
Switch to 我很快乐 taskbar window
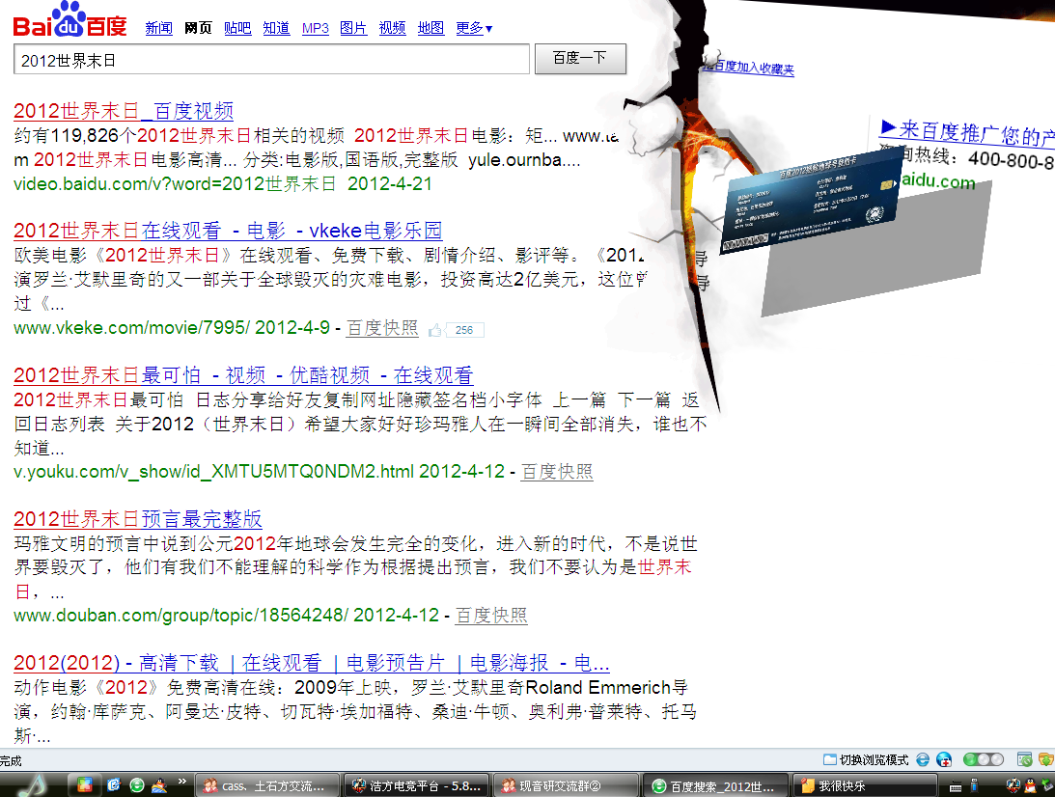pyautogui.click(x=865, y=785)
